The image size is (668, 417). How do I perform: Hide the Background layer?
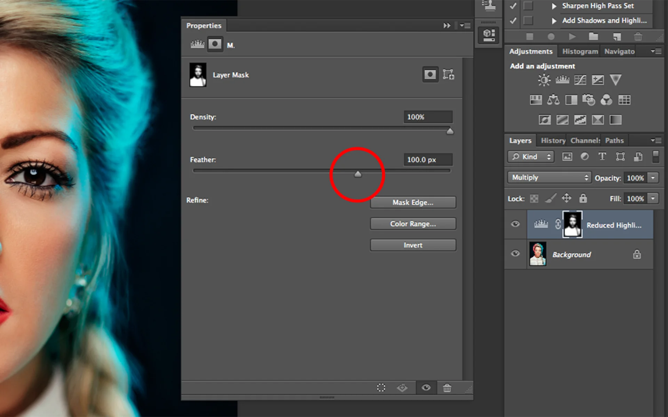click(x=515, y=254)
